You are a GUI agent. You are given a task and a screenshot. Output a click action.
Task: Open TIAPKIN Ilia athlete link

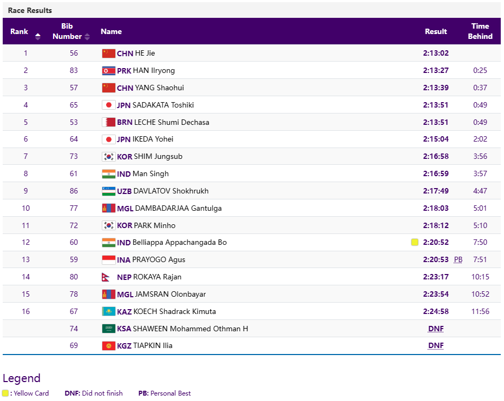(153, 346)
